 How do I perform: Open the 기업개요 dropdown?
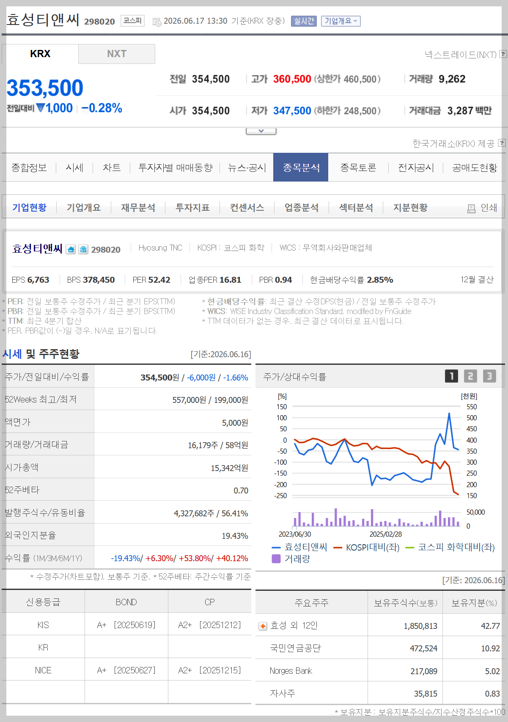(341, 21)
